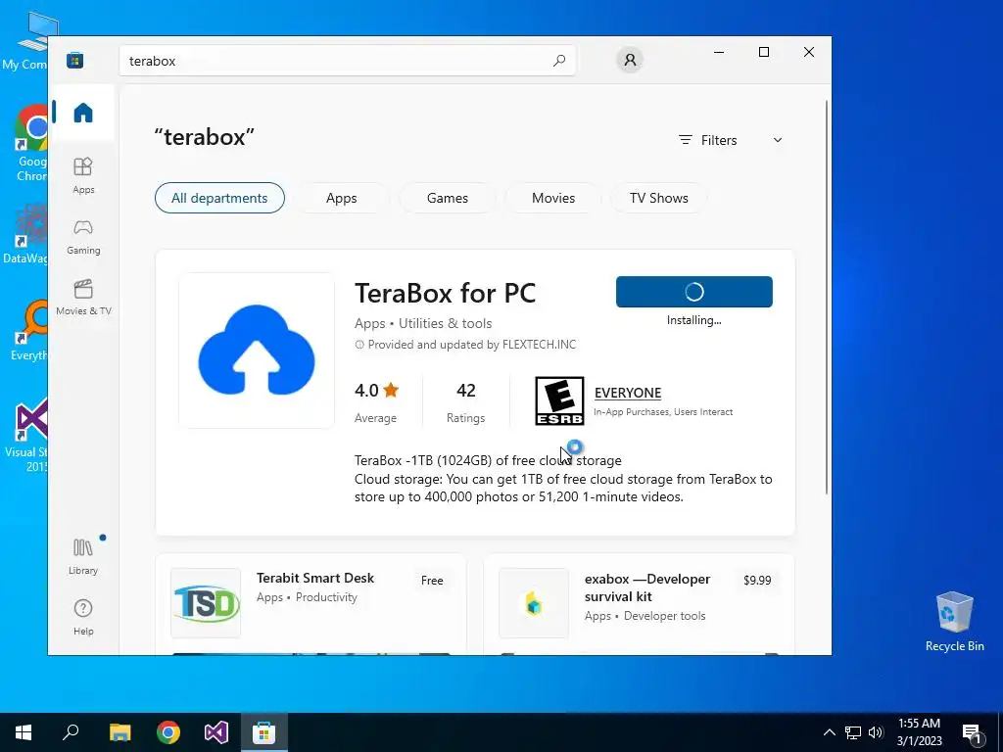Click the Installing progress button
The height and width of the screenshot is (752, 1003).
point(694,292)
